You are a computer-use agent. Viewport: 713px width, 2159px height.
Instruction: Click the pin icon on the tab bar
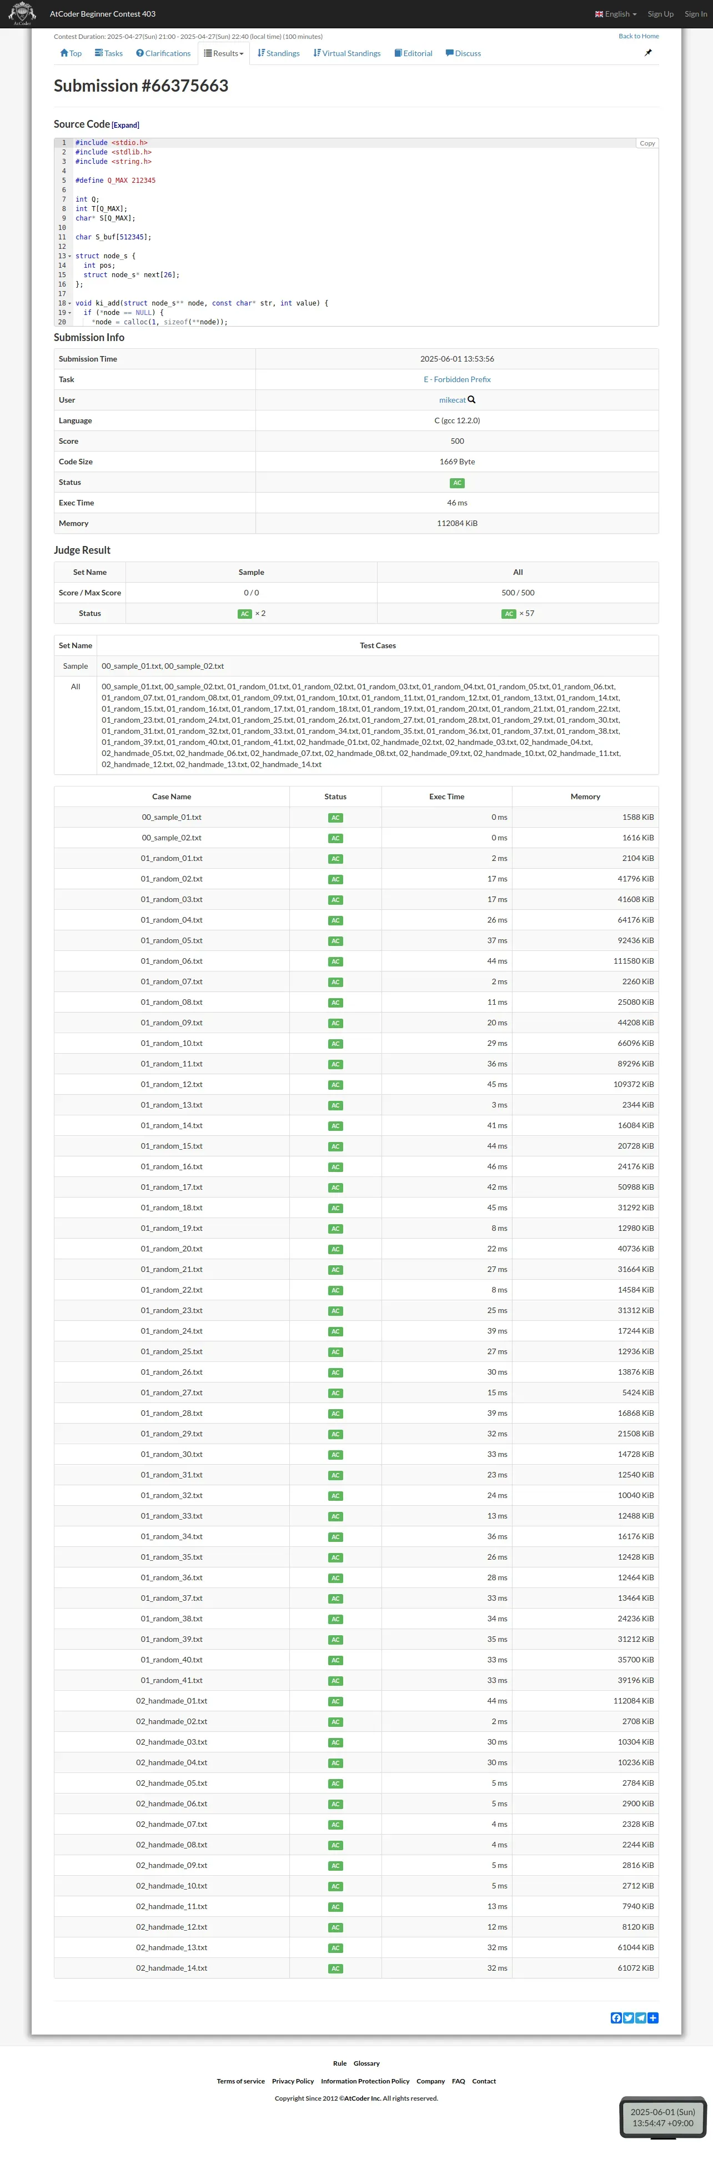point(647,53)
